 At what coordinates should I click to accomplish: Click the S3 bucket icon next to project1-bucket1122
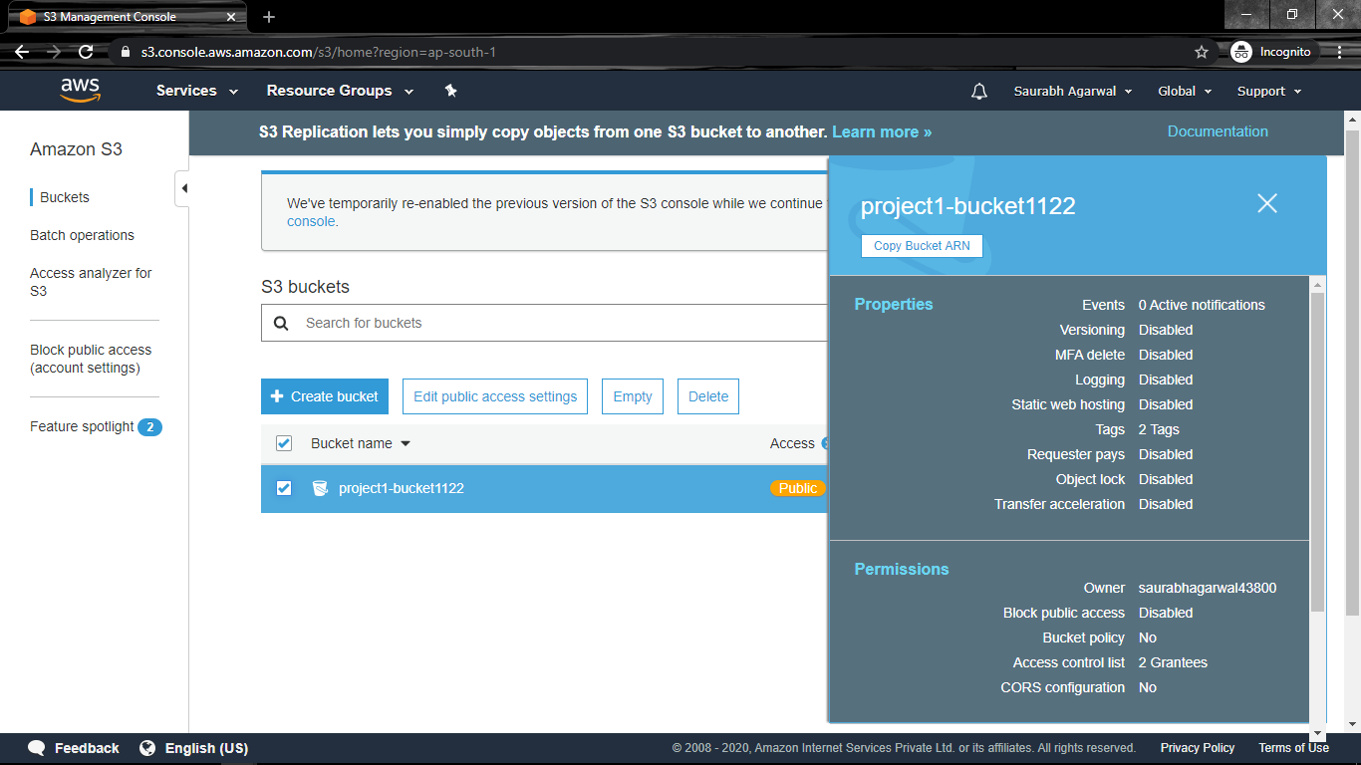(x=319, y=488)
